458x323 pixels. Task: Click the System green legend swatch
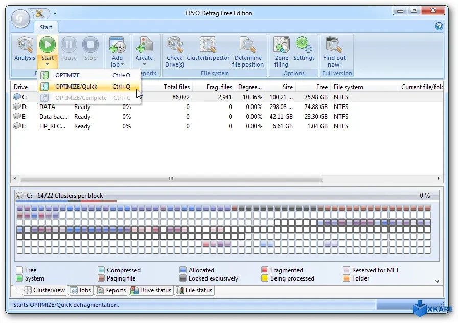tap(19, 278)
